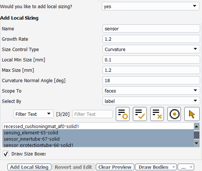Viewport: 202px width, 171px height.
Task: Open the Size Control Type dropdown
Action: tap(151, 49)
